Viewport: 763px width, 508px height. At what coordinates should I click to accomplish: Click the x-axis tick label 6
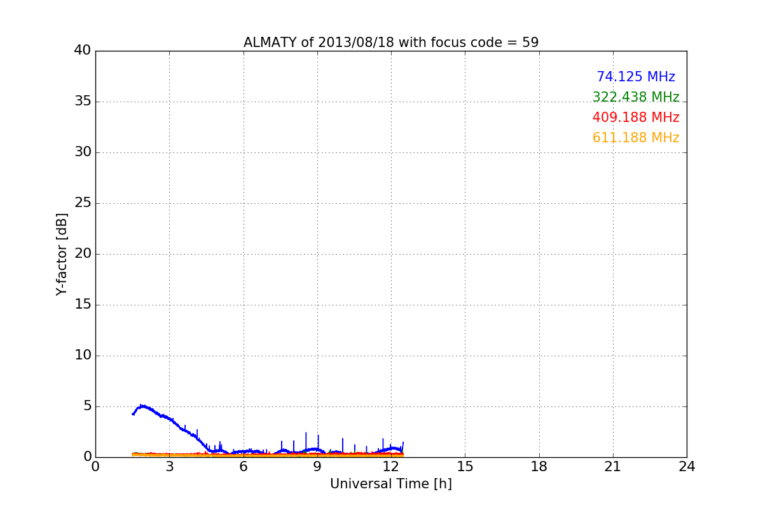point(244,467)
